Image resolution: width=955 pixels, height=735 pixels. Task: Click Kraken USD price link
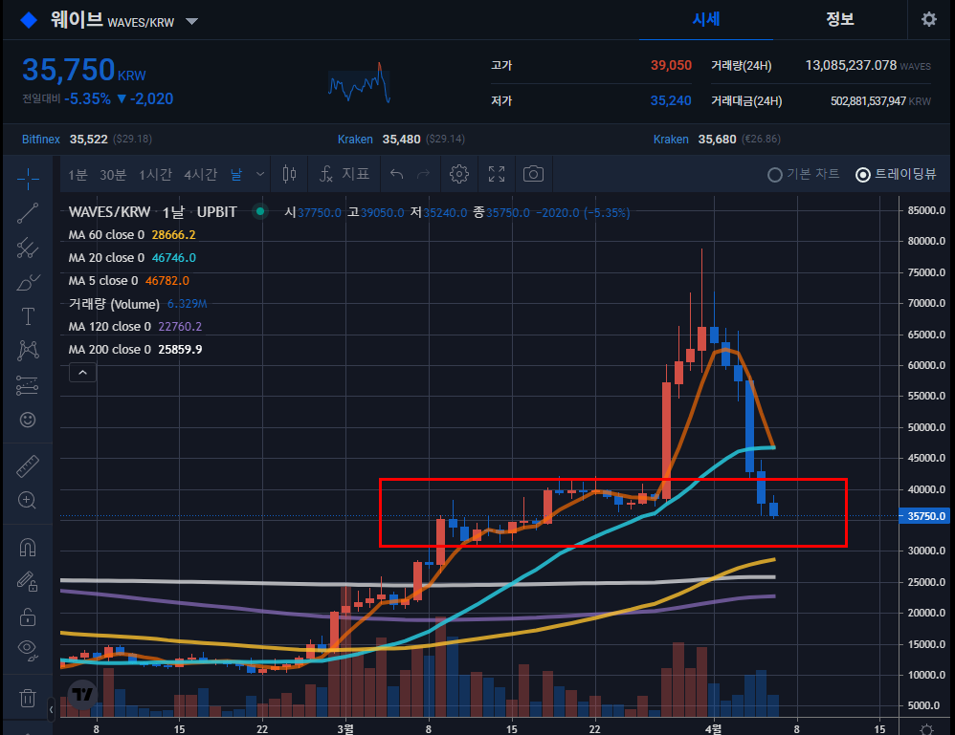click(401, 140)
